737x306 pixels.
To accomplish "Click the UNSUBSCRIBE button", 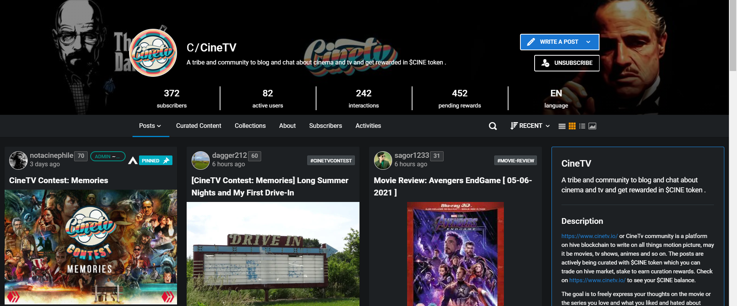I will (x=567, y=63).
